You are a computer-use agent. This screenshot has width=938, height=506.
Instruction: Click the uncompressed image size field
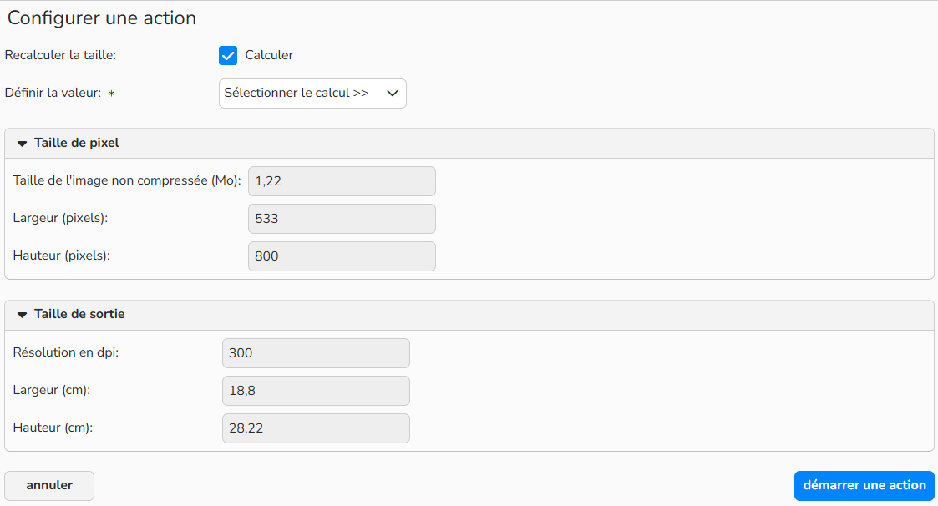(x=342, y=181)
